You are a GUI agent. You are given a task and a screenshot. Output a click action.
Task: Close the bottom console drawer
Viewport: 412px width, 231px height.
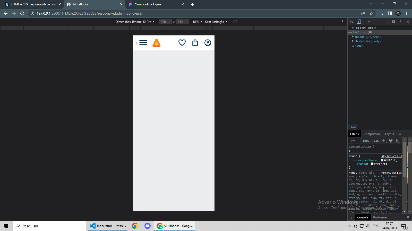point(408,217)
